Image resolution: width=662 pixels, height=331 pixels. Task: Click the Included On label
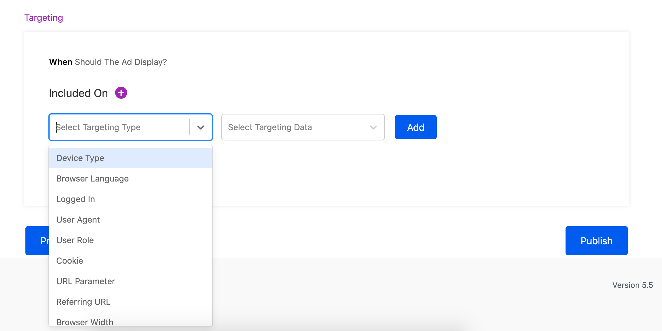click(x=78, y=93)
